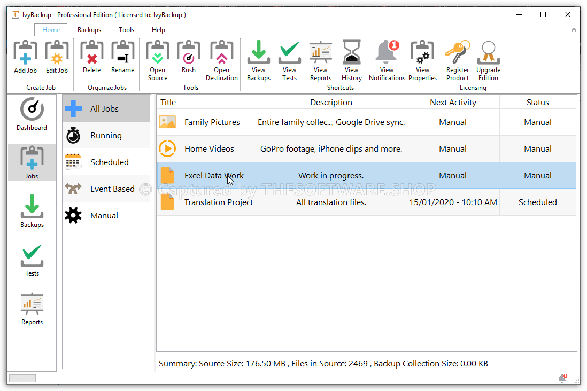The width and height of the screenshot is (587, 391).
Task: Click the status bar notification bell
Action: pos(562,378)
